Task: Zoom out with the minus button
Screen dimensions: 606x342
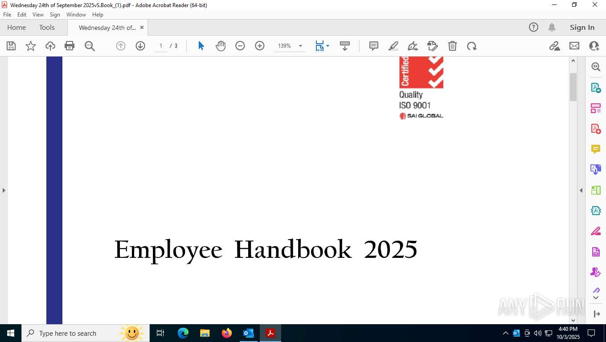Action: click(240, 46)
